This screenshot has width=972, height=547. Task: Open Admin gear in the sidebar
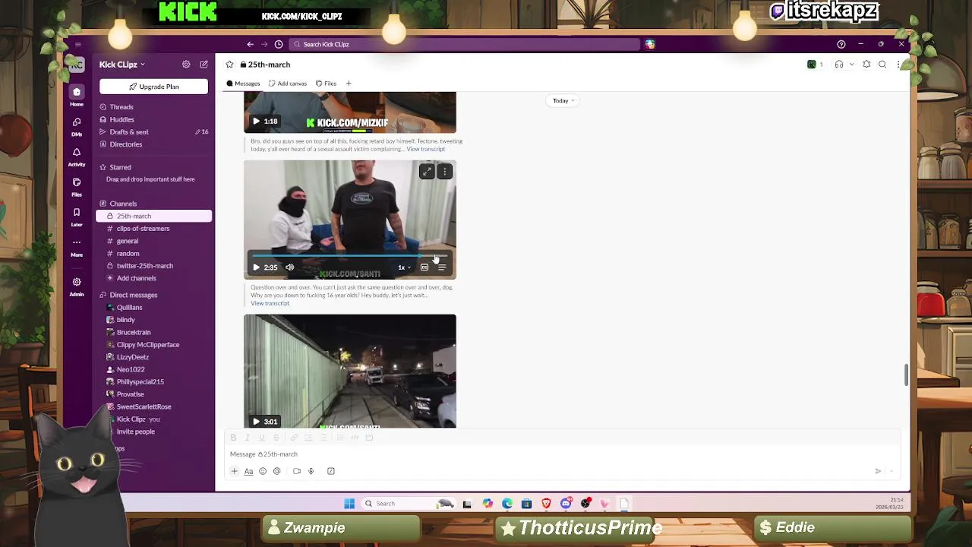pos(77,286)
